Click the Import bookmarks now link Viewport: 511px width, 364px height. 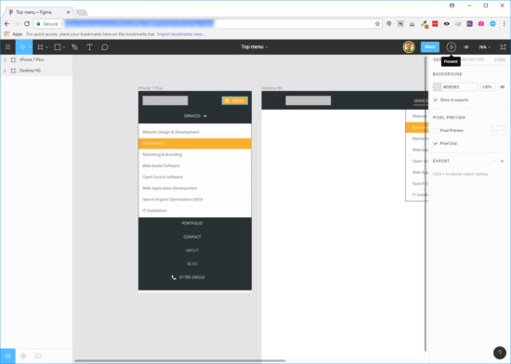pos(180,33)
